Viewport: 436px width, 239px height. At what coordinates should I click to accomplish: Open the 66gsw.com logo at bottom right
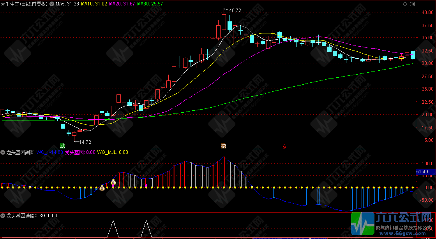pyautogui.click(x=393, y=225)
